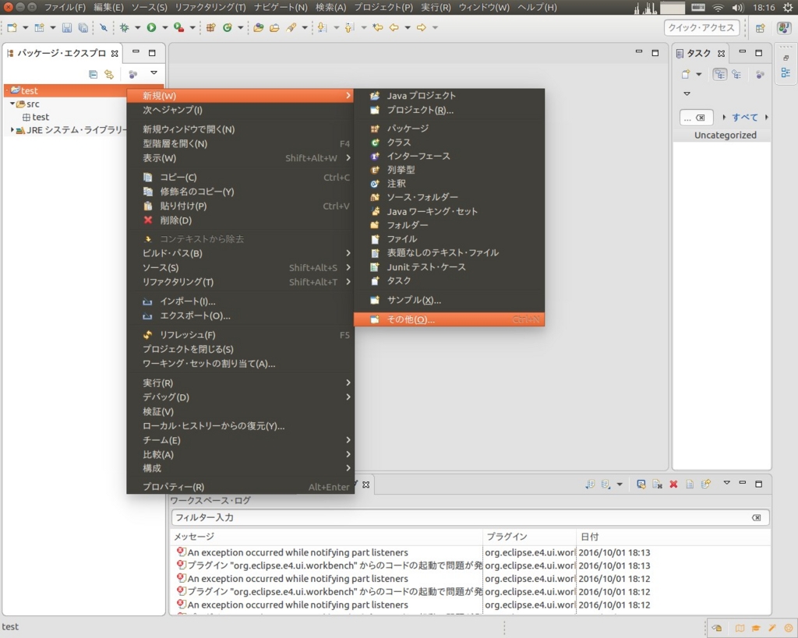
Task: Click Open Log file icon
Action: click(690, 485)
